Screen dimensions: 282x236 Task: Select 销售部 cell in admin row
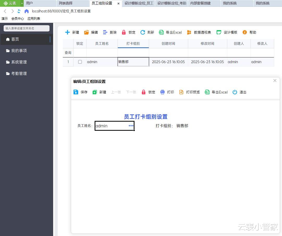pyautogui.click(x=133, y=62)
